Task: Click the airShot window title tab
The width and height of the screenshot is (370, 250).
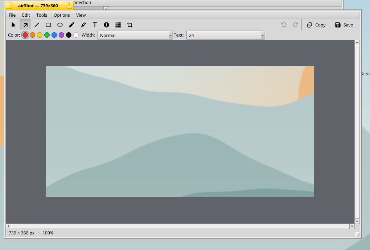Action: click(39, 5)
